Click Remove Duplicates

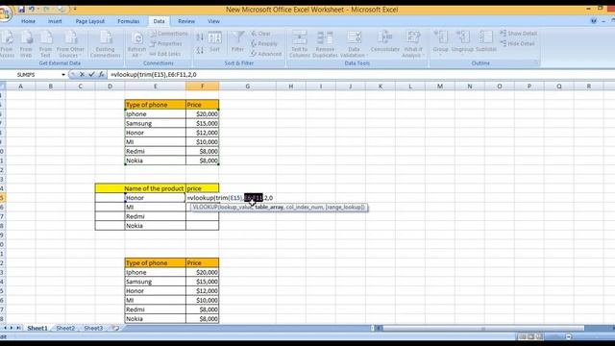click(325, 44)
